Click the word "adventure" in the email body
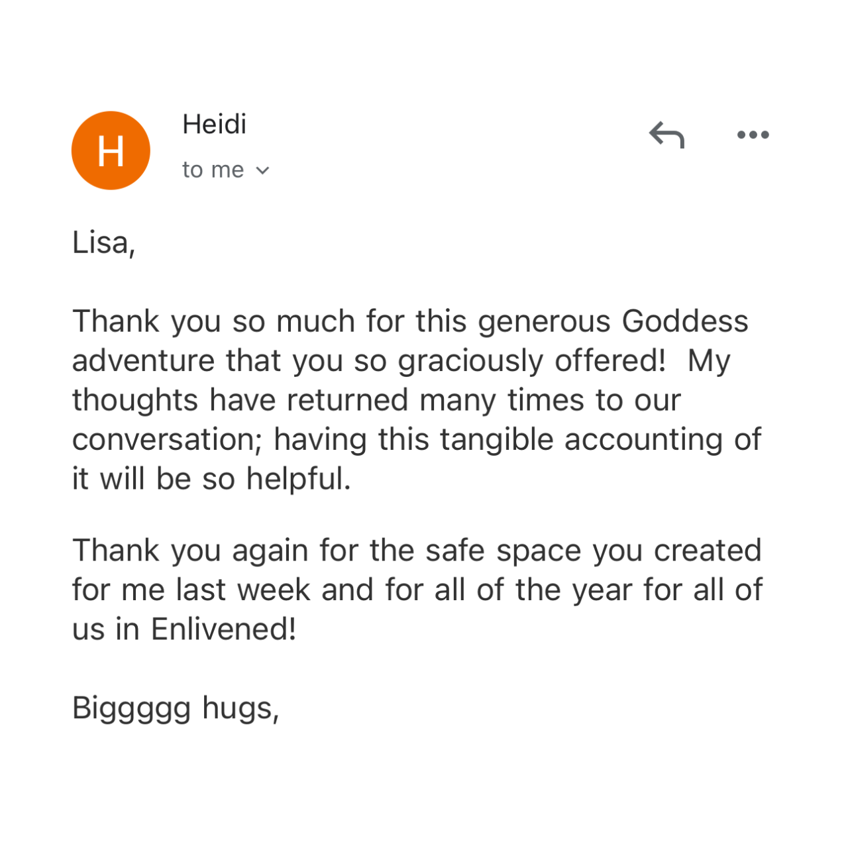Image resolution: width=848 pixels, height=848 pixels. [x=144, y=361]
